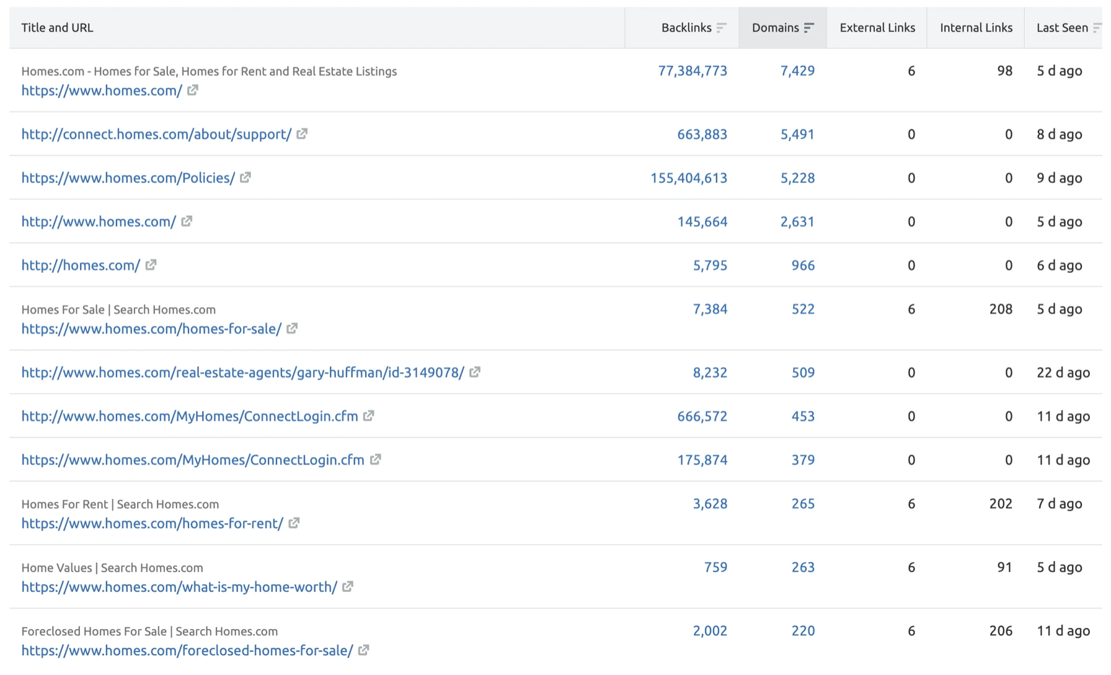Open the https://www.homes.com/ link
The height and width of the screenshot is (675, 1111).
(x=102, y=91)
